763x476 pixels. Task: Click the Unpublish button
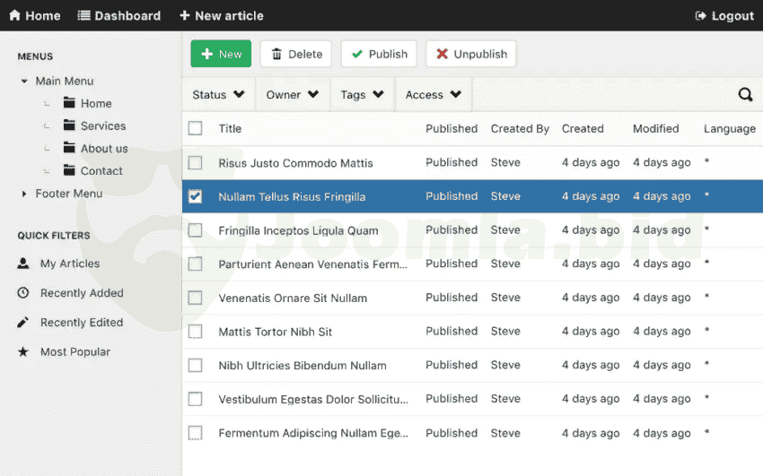[x=470, y=54]
